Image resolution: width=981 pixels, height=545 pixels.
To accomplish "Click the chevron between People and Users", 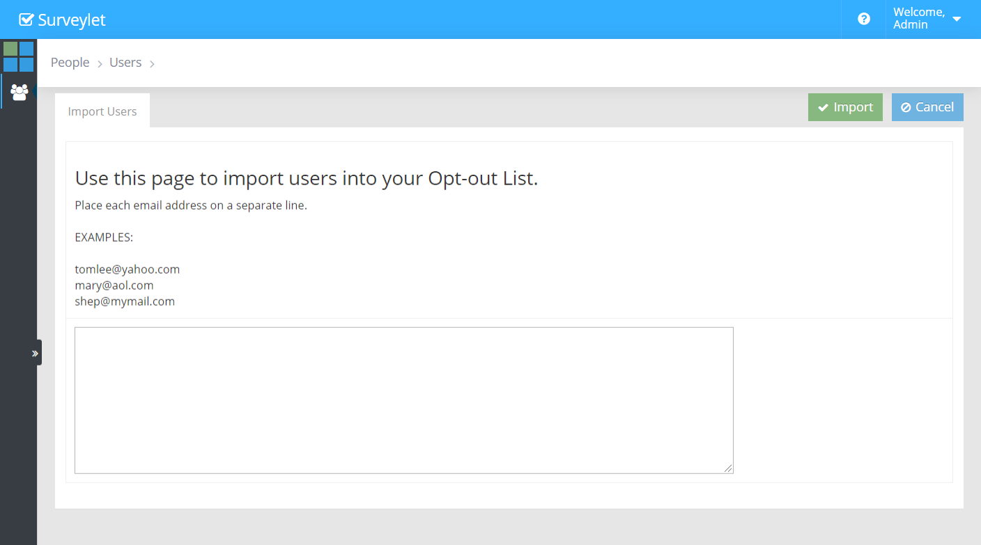I will tap(100, 63).
